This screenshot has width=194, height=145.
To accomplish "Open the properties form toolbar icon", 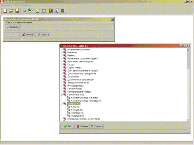I will (x=44, y=11).
